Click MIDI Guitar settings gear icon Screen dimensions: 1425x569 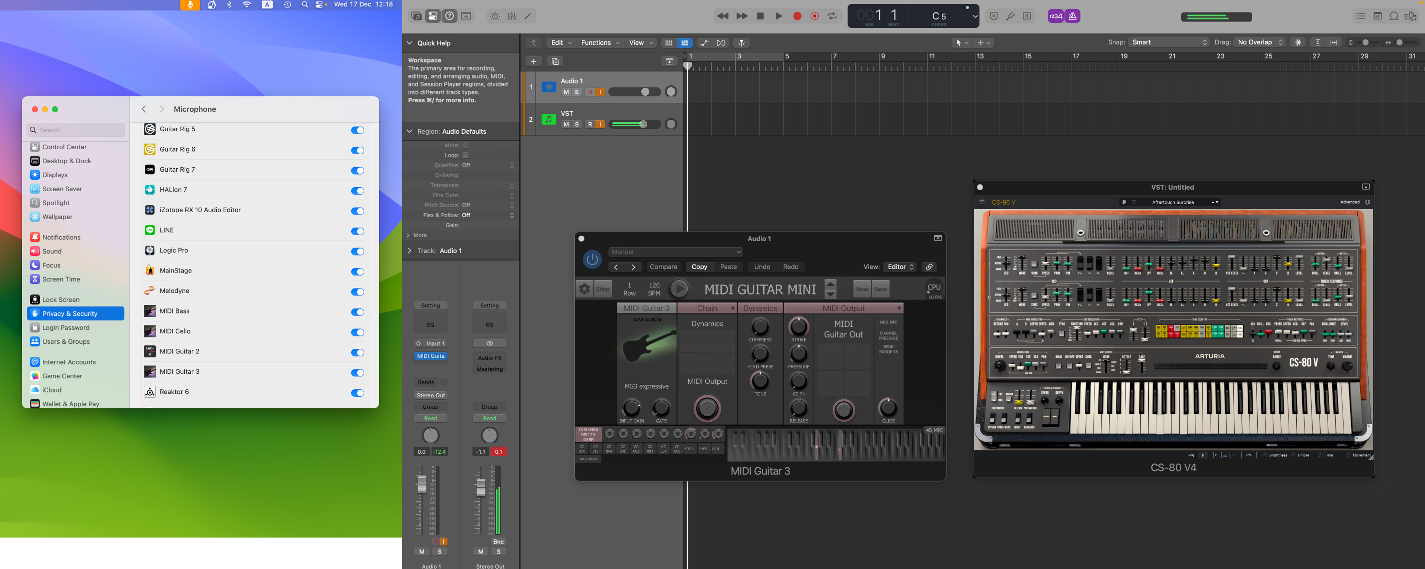coord(584,288)
